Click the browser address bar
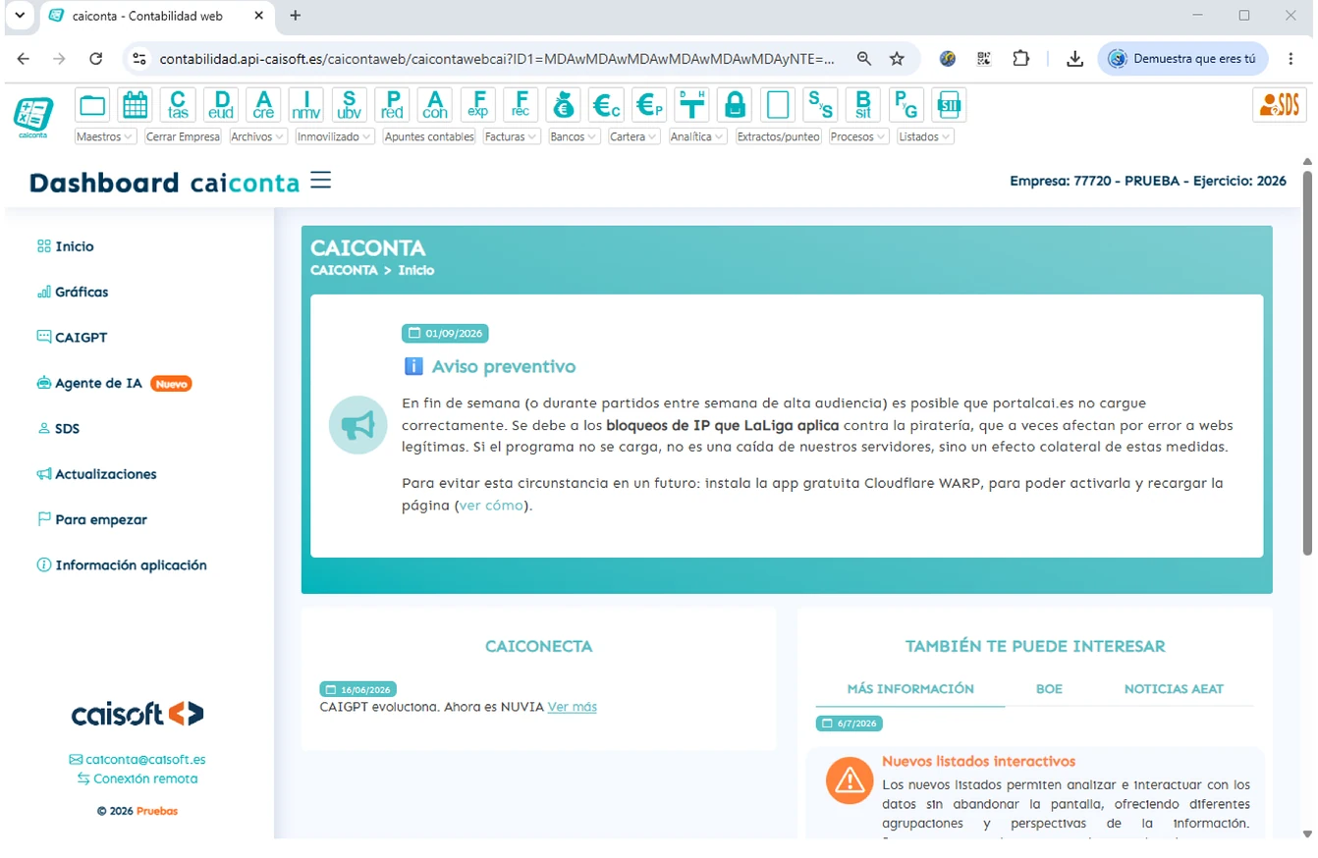 pyautogui.click(x=497, y=59)
